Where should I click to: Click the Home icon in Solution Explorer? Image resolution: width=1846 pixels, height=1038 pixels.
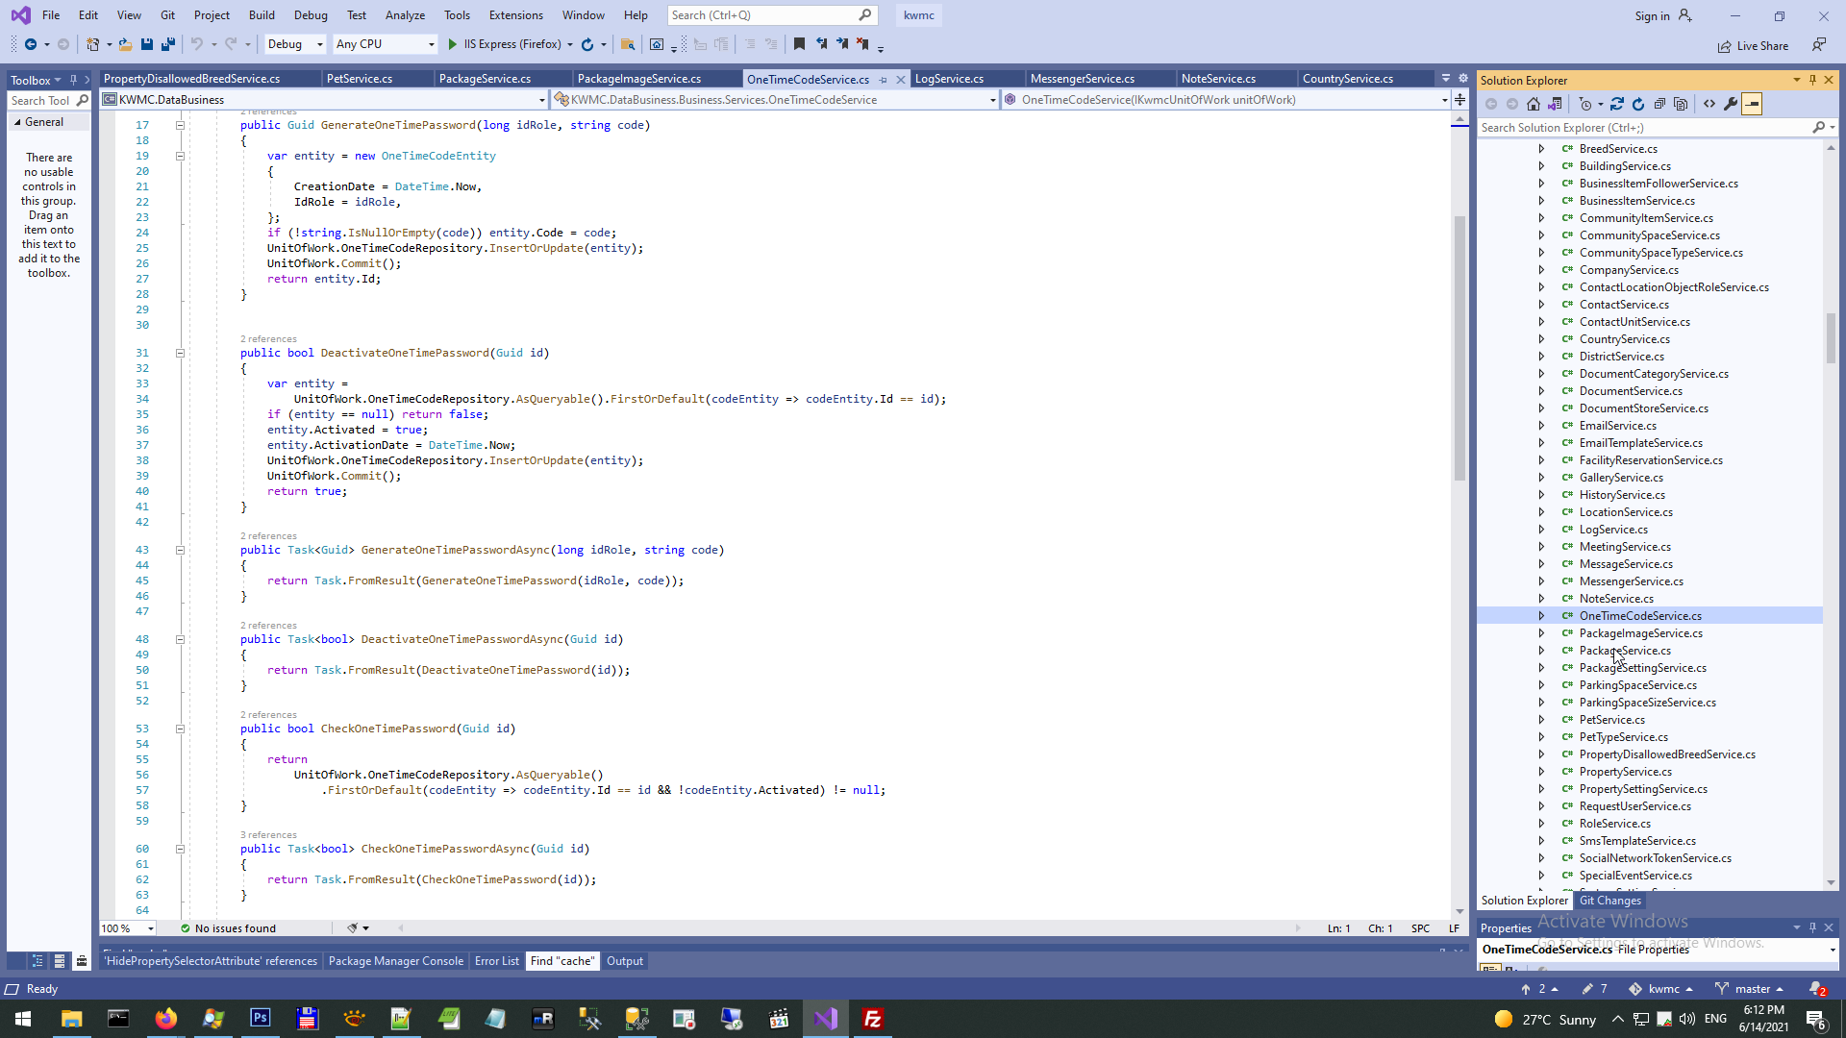(x=1534, y=104)
